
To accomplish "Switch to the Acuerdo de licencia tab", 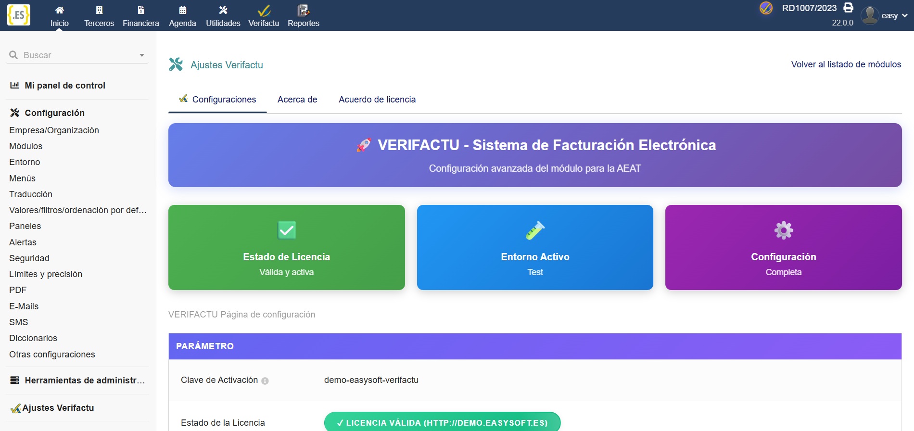I will pyautogui.click(x=377, y=100).
